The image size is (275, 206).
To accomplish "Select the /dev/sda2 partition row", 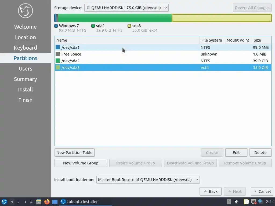I will [163, 61].
